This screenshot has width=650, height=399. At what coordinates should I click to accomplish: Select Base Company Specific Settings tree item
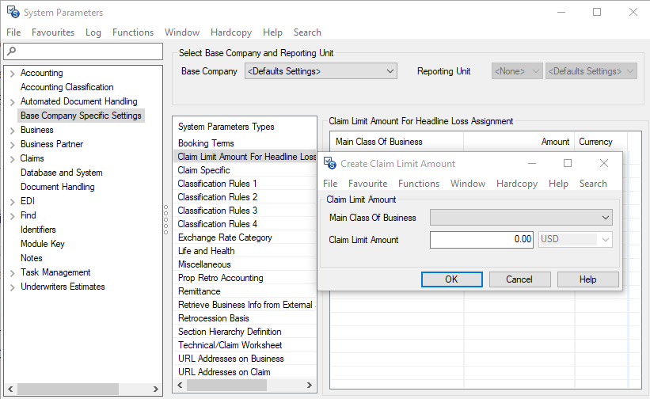[x=81, y=116]
